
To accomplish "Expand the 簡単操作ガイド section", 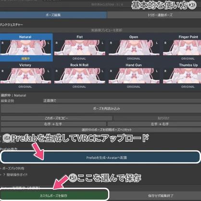I will [15, 175].
